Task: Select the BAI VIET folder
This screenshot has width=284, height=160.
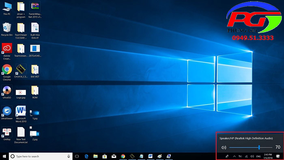Action: 35,71
